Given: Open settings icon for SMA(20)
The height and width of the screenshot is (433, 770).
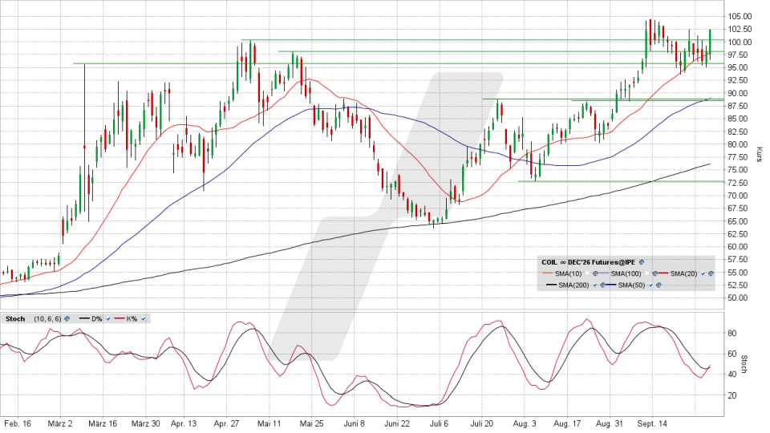Looking at the screenshot, I should [711, 273].
